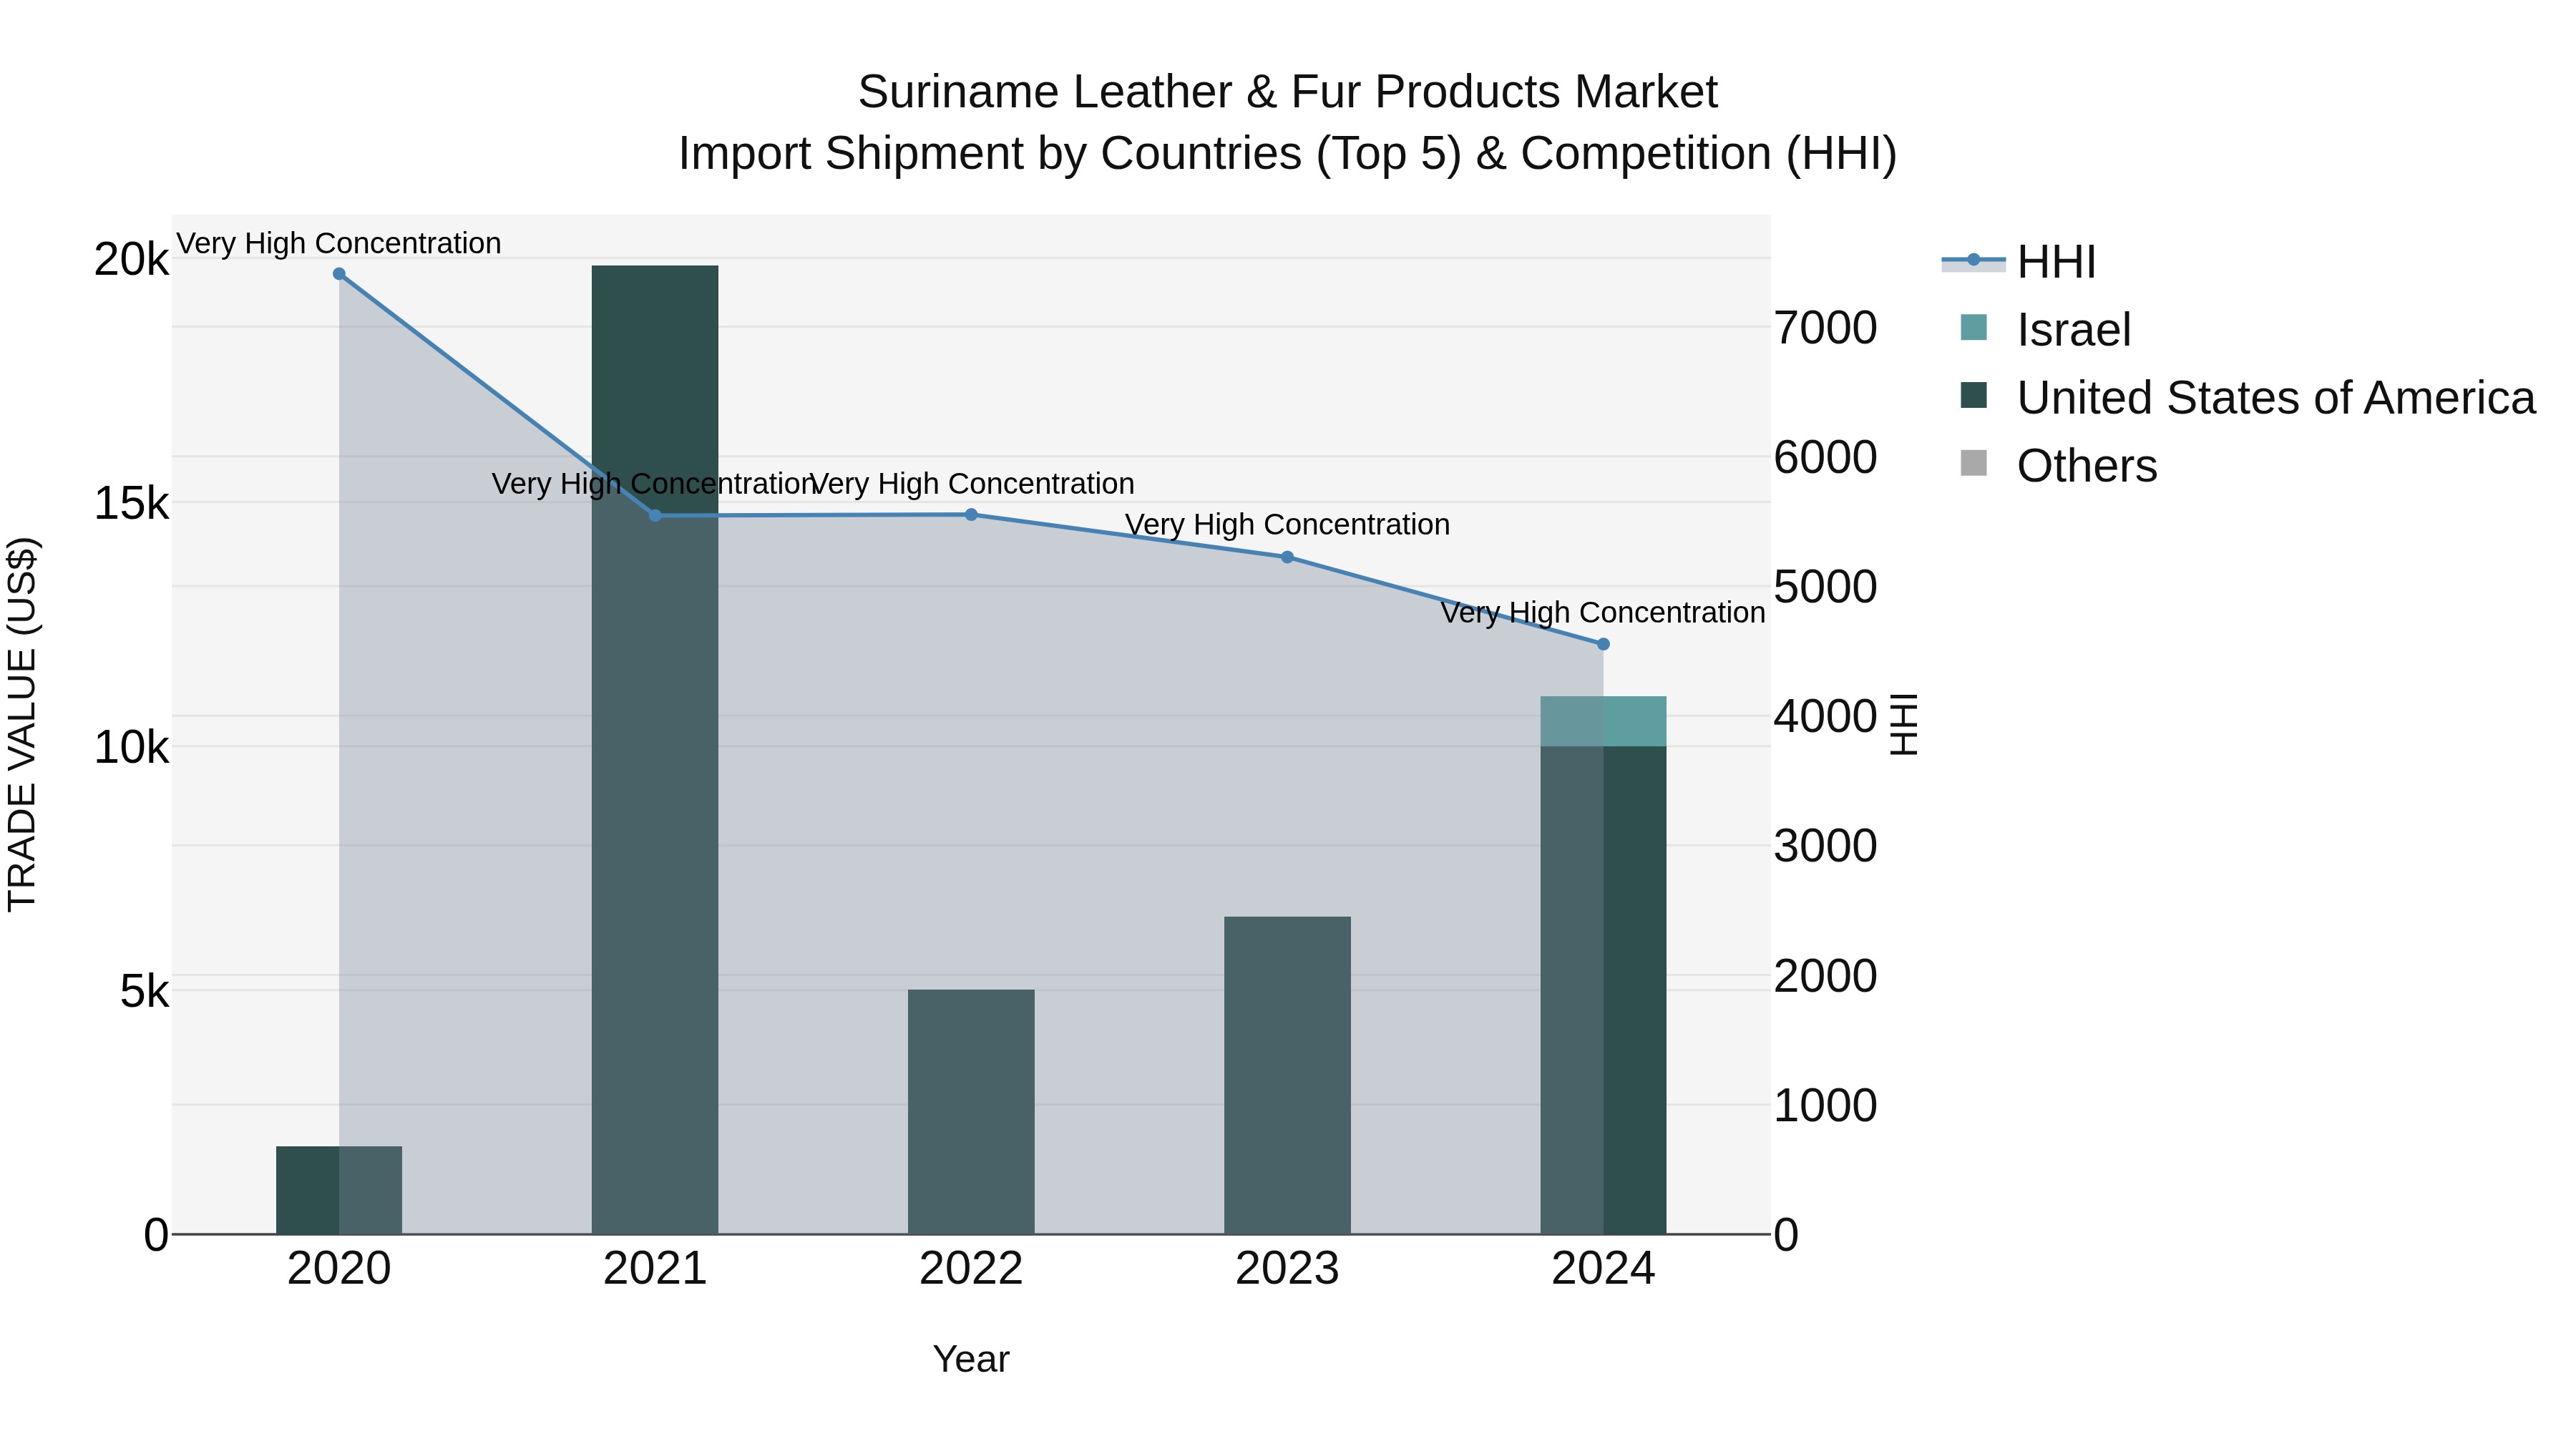Toggle United States of America legend entry

click(2247, 397)
